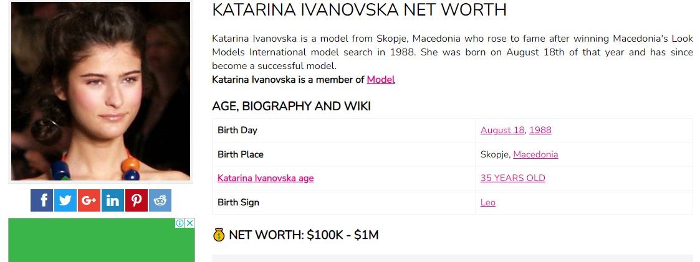This screenshot has height=262, width=700.
Task: Visit the Macedonia birthplace link
Action: click(535, 154)
